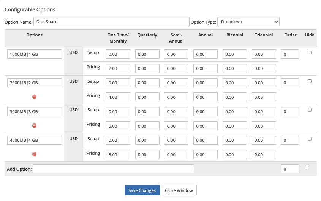Enable Hide for the 4000MB|4 GB option
Screen dimensions: 321x201
click(x=309, y=139)
